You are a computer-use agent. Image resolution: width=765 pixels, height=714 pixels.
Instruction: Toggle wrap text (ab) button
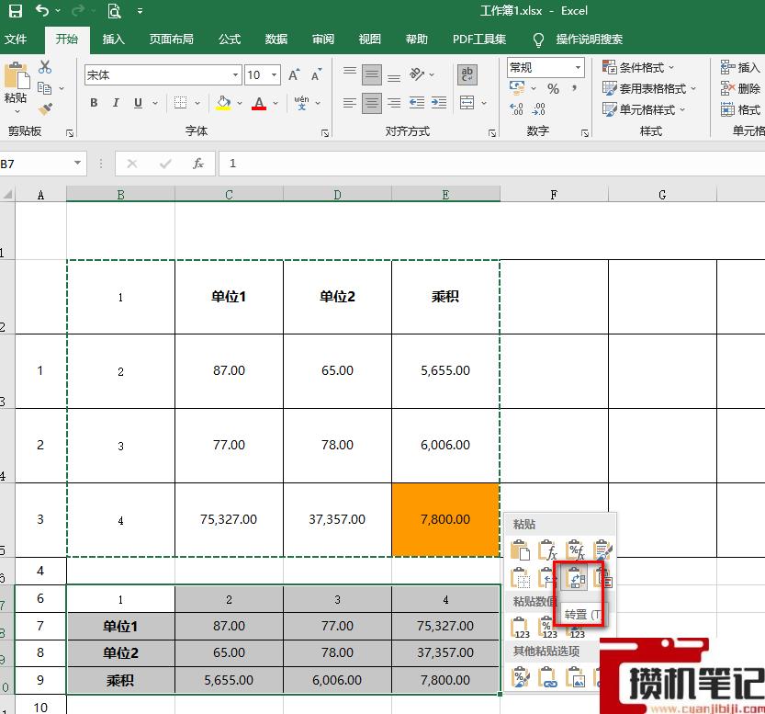[467, 74]
